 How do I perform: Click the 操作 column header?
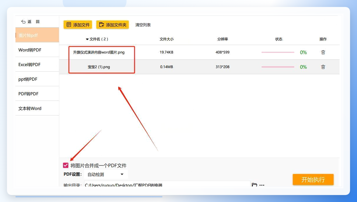323,39
